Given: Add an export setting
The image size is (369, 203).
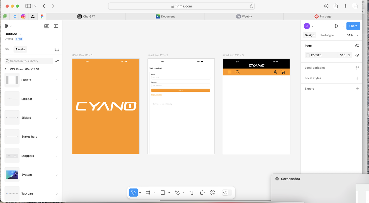Looking at the screenshot, I should [357, 89].
